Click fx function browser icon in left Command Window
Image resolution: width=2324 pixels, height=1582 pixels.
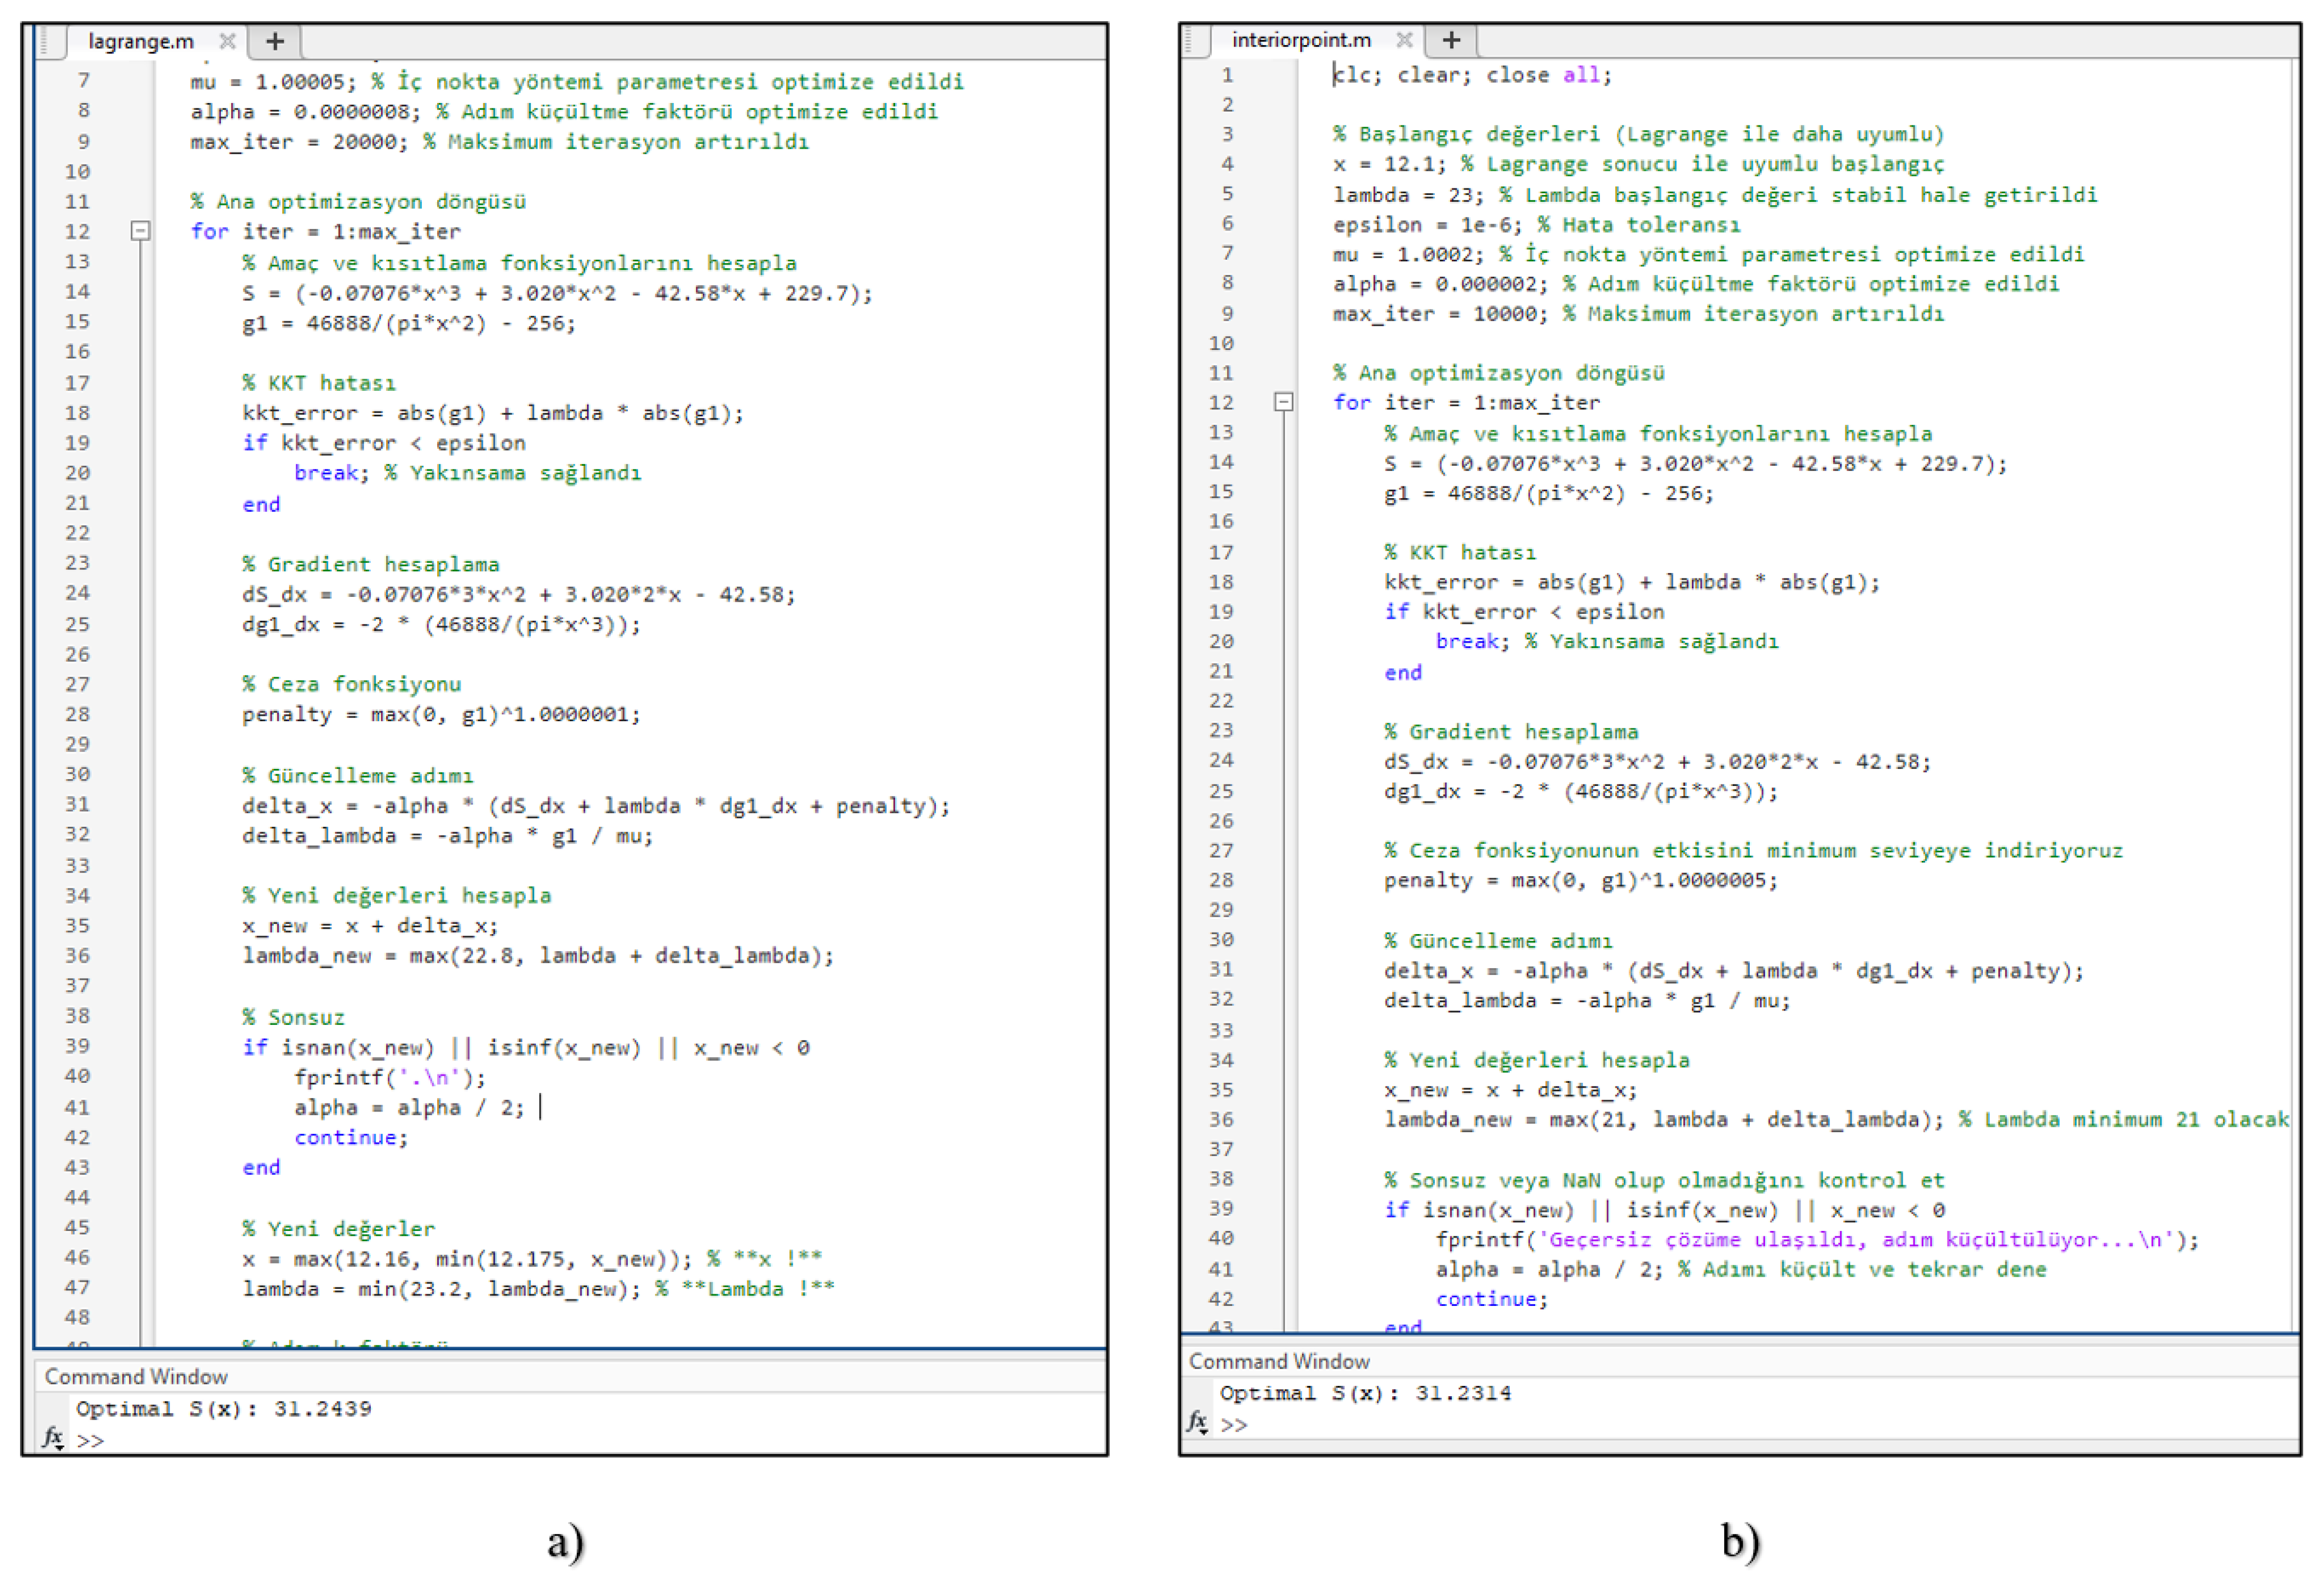click(x=52, y=1437)
